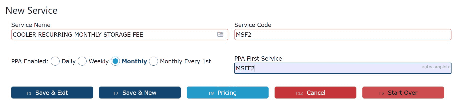Choose the Monthly Every 1st radio option
Screen dimensions: 462x103
(154, 61)
